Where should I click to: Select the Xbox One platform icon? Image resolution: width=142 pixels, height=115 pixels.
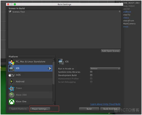tap(12, 102)
